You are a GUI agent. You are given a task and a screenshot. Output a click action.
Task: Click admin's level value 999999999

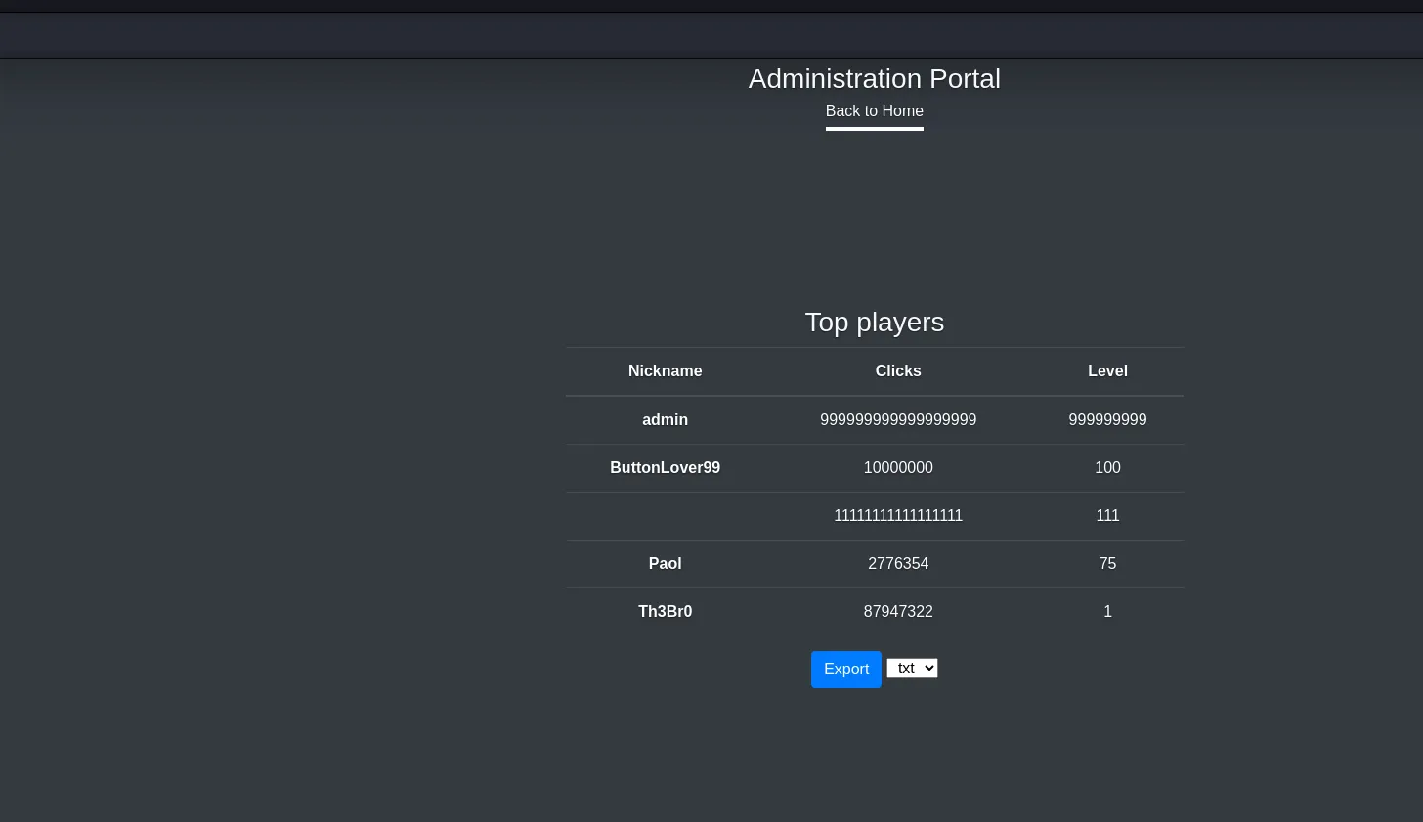click(1107, 420)
